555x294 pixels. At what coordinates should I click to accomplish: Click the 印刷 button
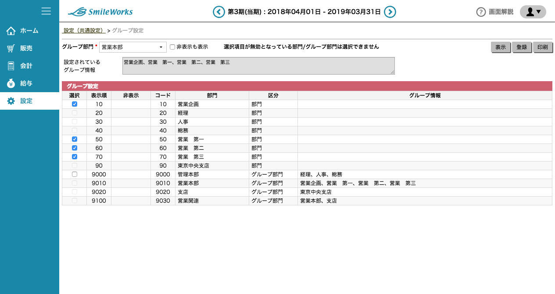(543, 47)
